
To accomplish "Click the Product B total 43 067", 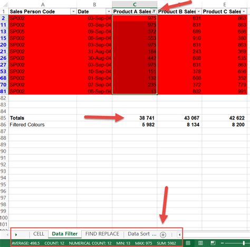I will [x=179, y=118].
